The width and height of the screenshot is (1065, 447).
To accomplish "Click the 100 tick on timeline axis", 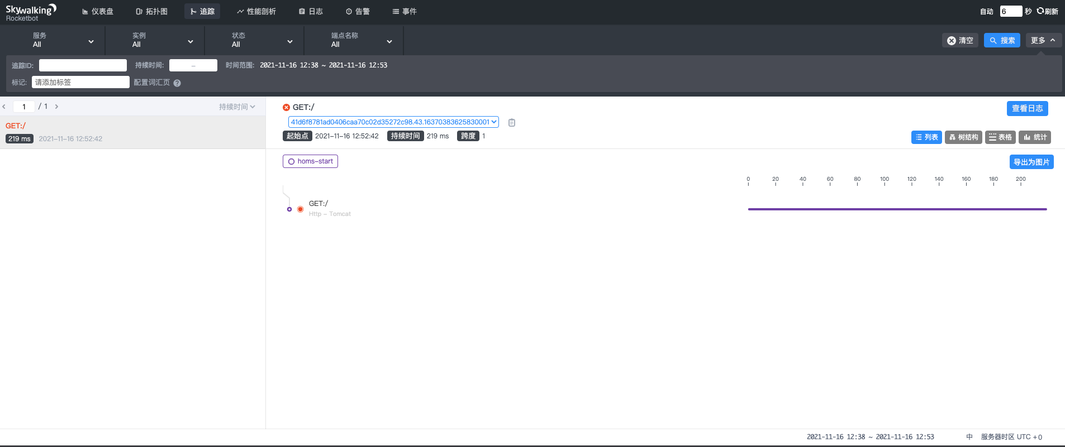I will [x=885, y=181].
